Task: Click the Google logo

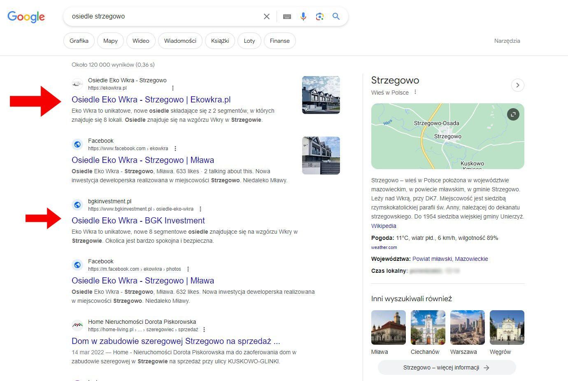Action: tap(26, 17)
